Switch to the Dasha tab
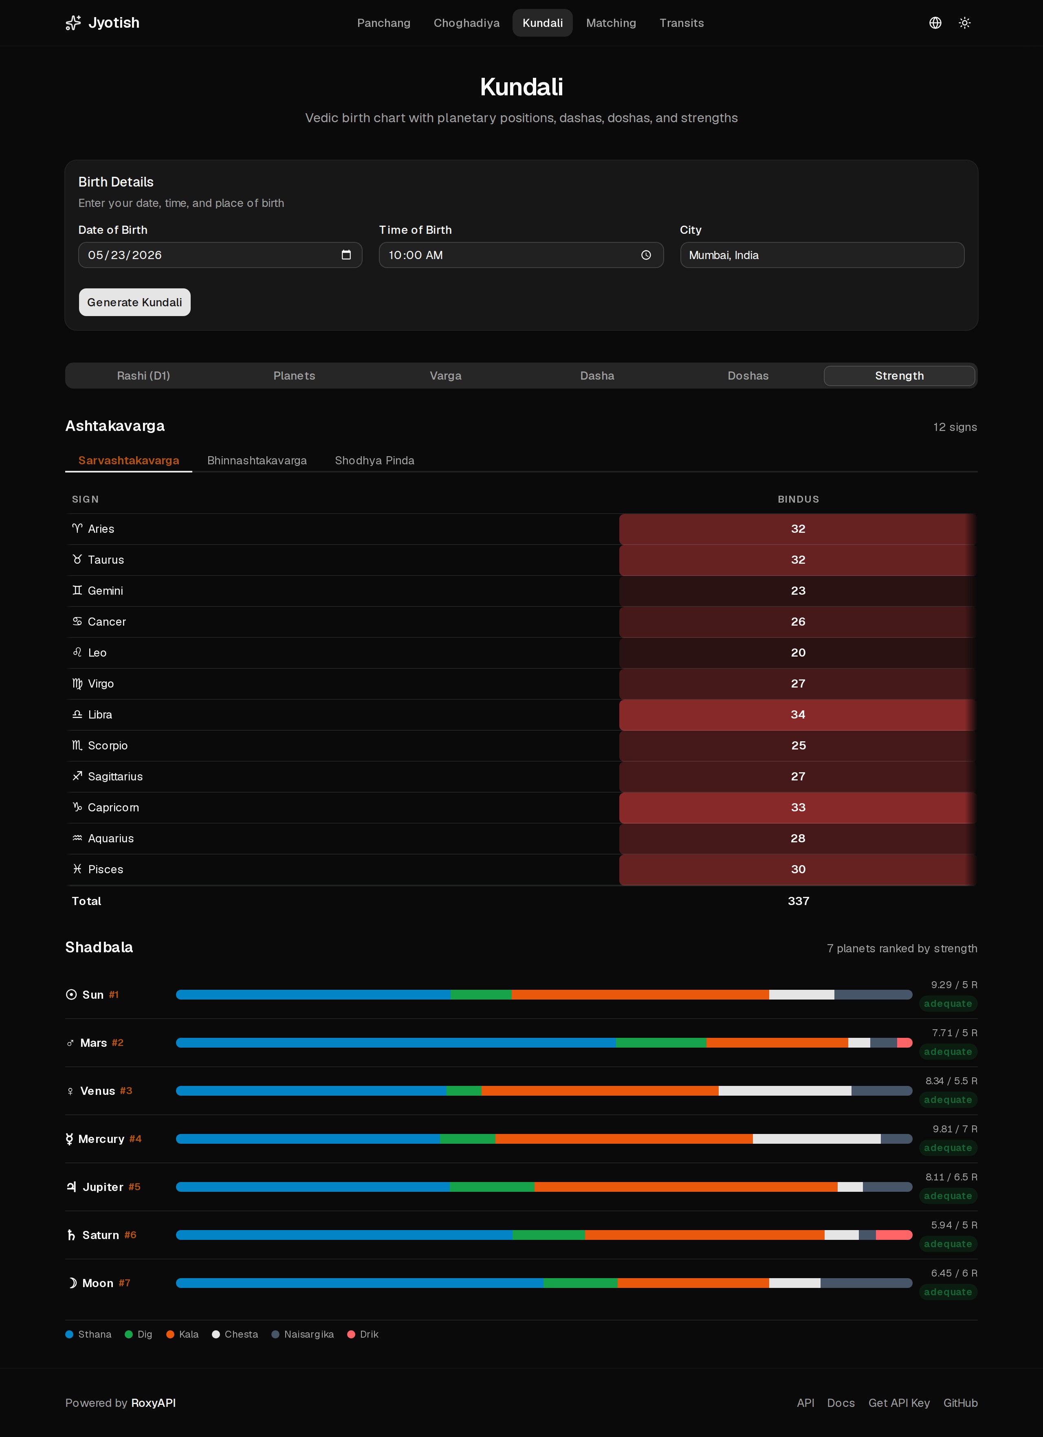Image resolution: width=1043 pixels, height=1437 pixels. [597, 376]
